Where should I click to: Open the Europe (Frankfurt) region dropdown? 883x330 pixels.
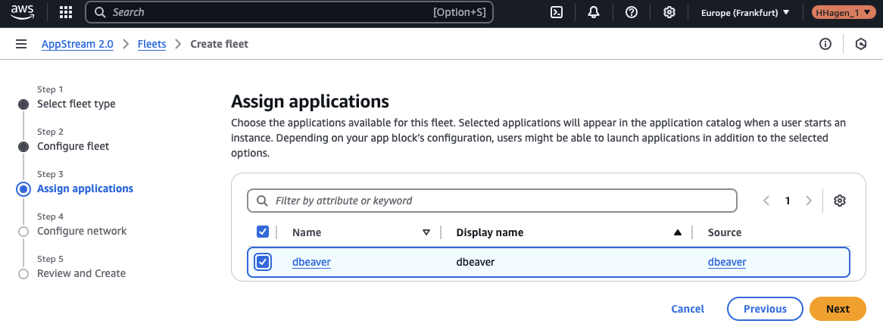(x=745, y=12)
